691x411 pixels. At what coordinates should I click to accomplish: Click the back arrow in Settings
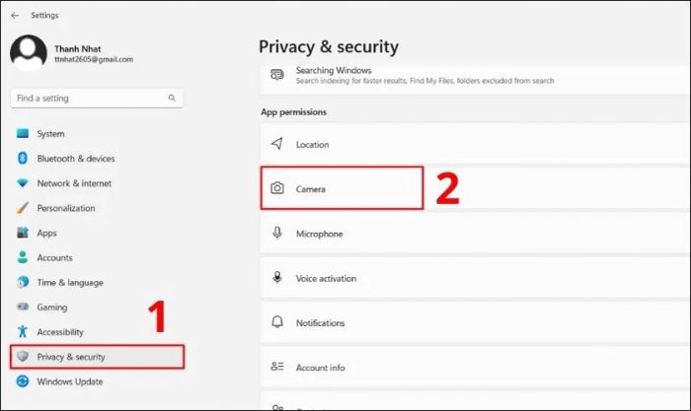tap(15, 15)
